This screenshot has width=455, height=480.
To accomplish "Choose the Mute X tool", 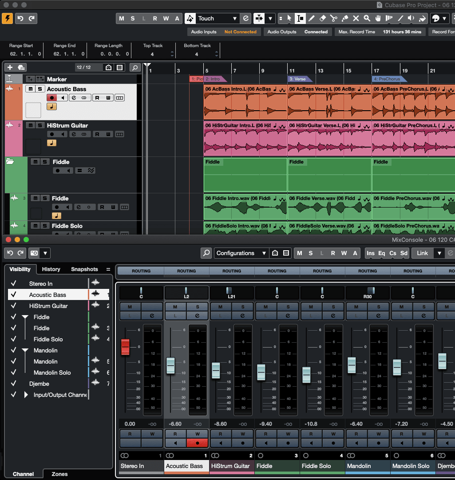I will tap(356, 19).
